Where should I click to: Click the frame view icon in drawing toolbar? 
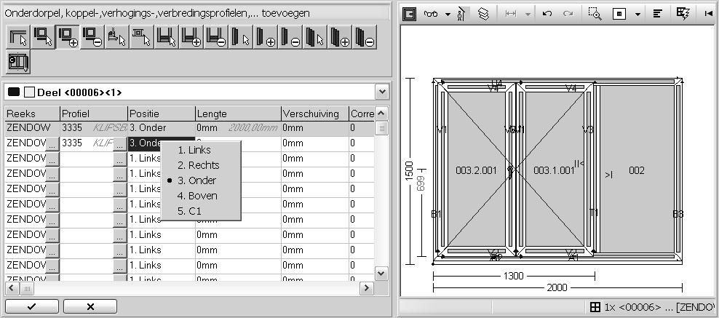click(x=410, y=14)
